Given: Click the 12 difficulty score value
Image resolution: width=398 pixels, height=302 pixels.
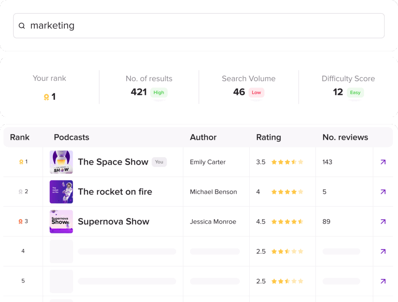Looking at the screenshot, I should tap(338, 92).
